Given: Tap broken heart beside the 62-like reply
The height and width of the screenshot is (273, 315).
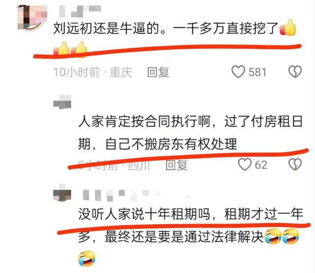Looking at the screenshot, I should click(295, 164).
